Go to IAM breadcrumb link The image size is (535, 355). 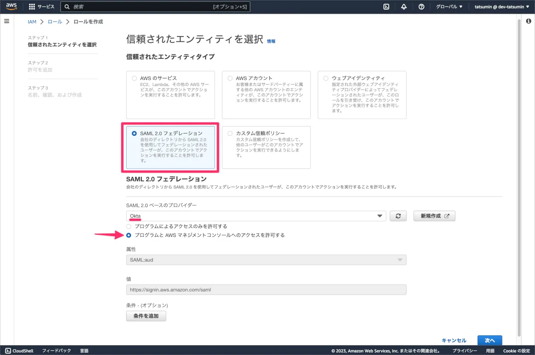tap(32, 21)
